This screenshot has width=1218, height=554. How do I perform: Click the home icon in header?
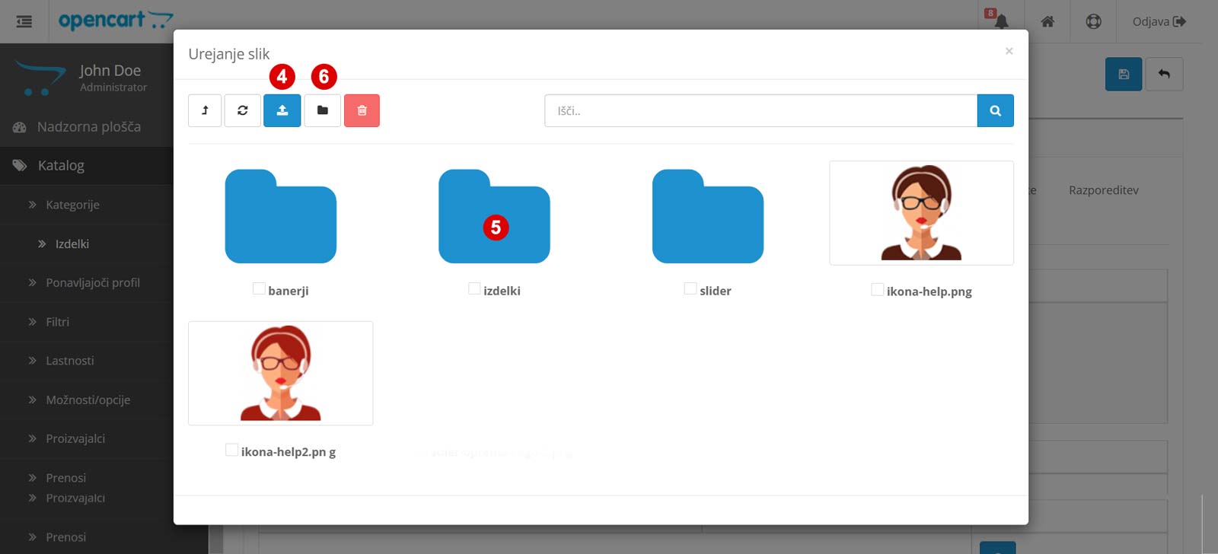pyautogui.click(x=1047, y=21)
